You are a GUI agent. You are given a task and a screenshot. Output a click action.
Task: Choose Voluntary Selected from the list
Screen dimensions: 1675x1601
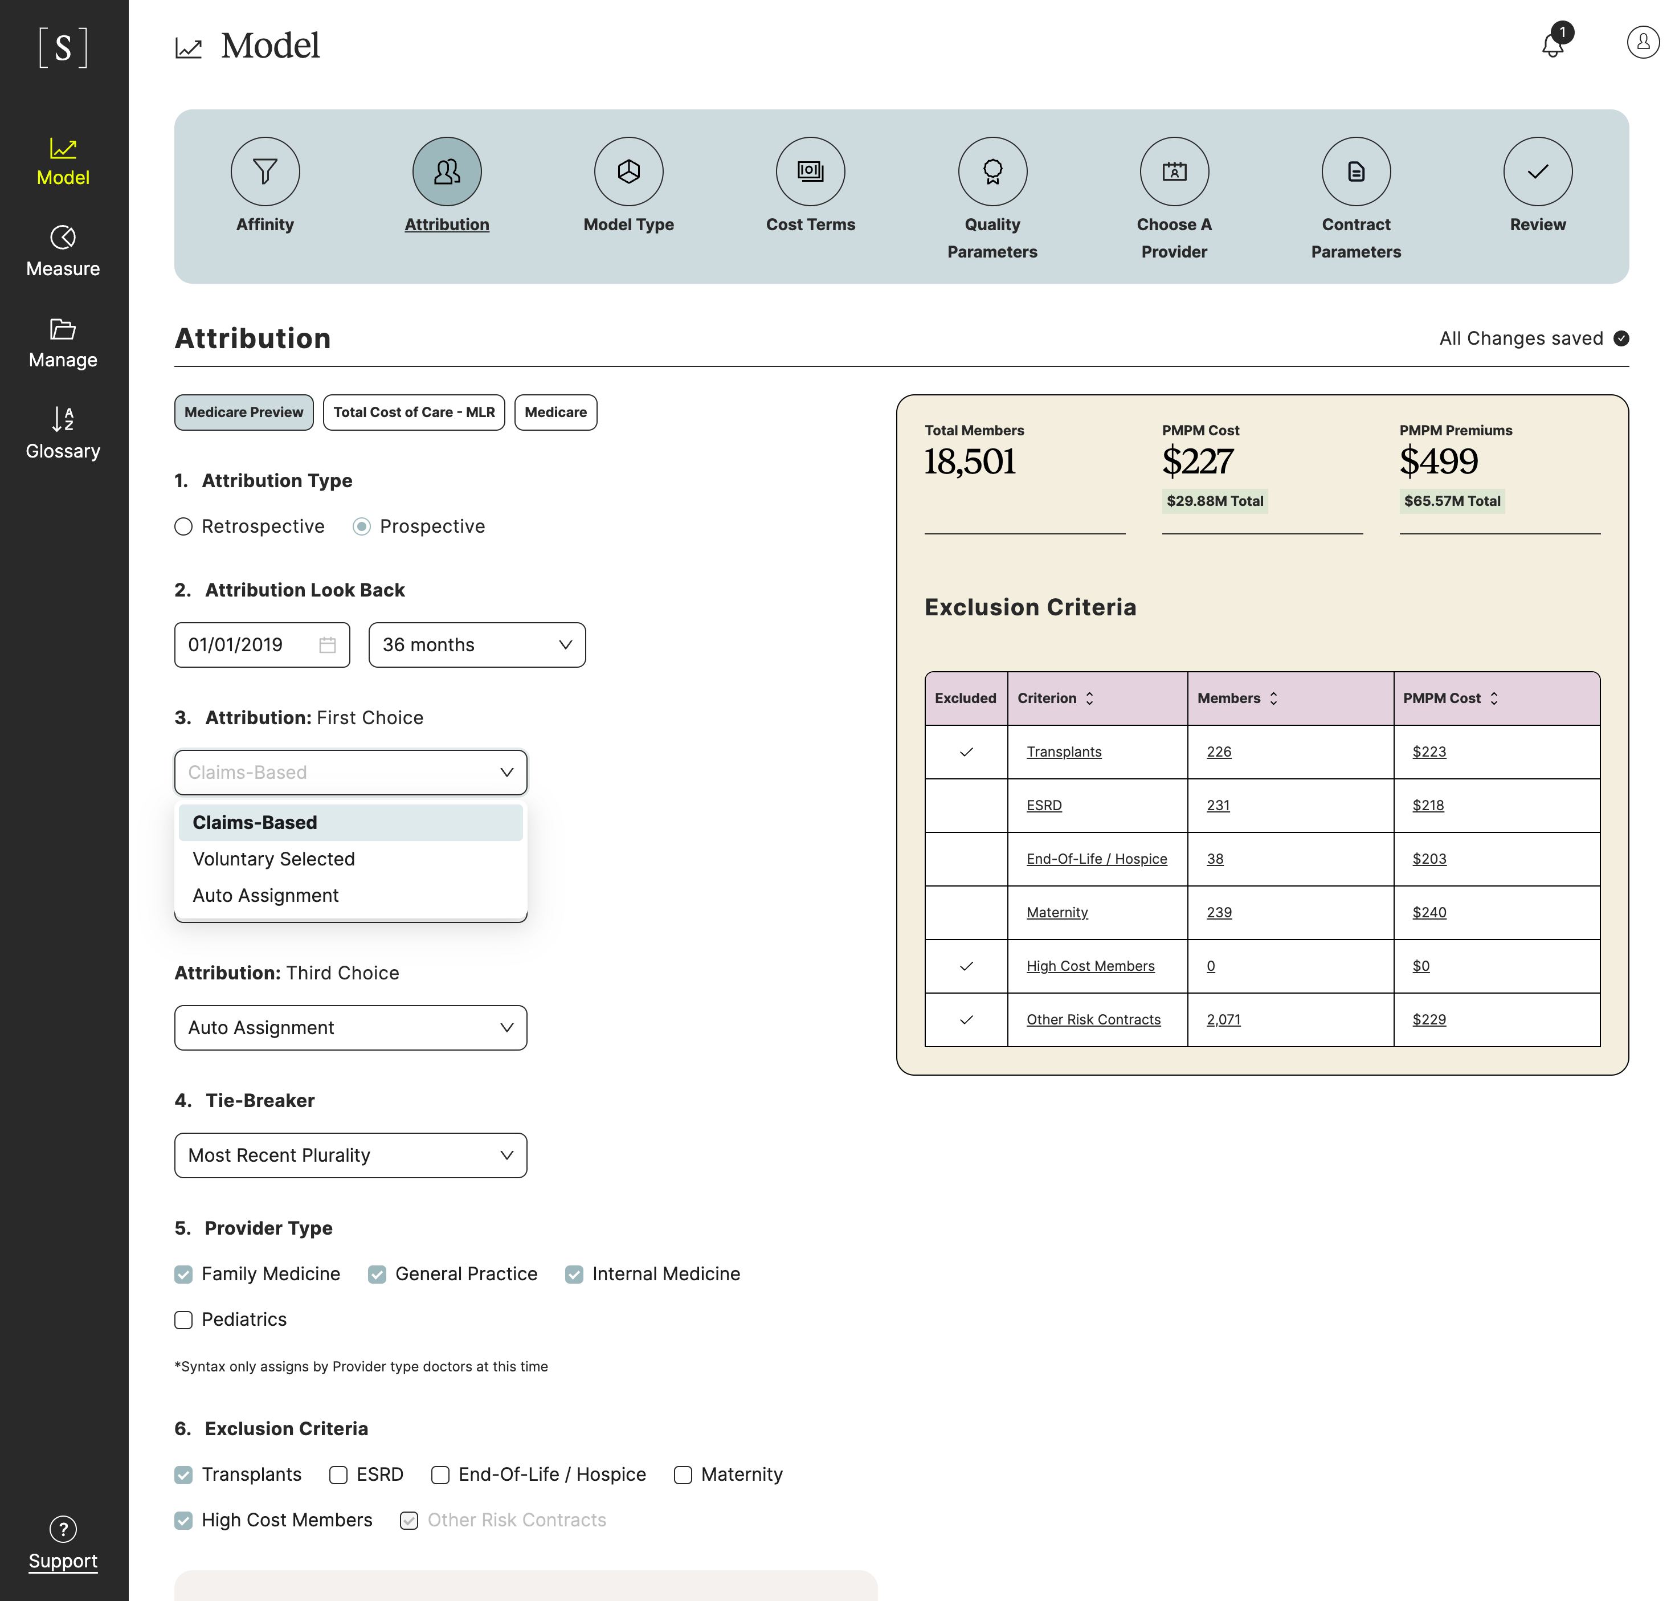coord(351,859)
